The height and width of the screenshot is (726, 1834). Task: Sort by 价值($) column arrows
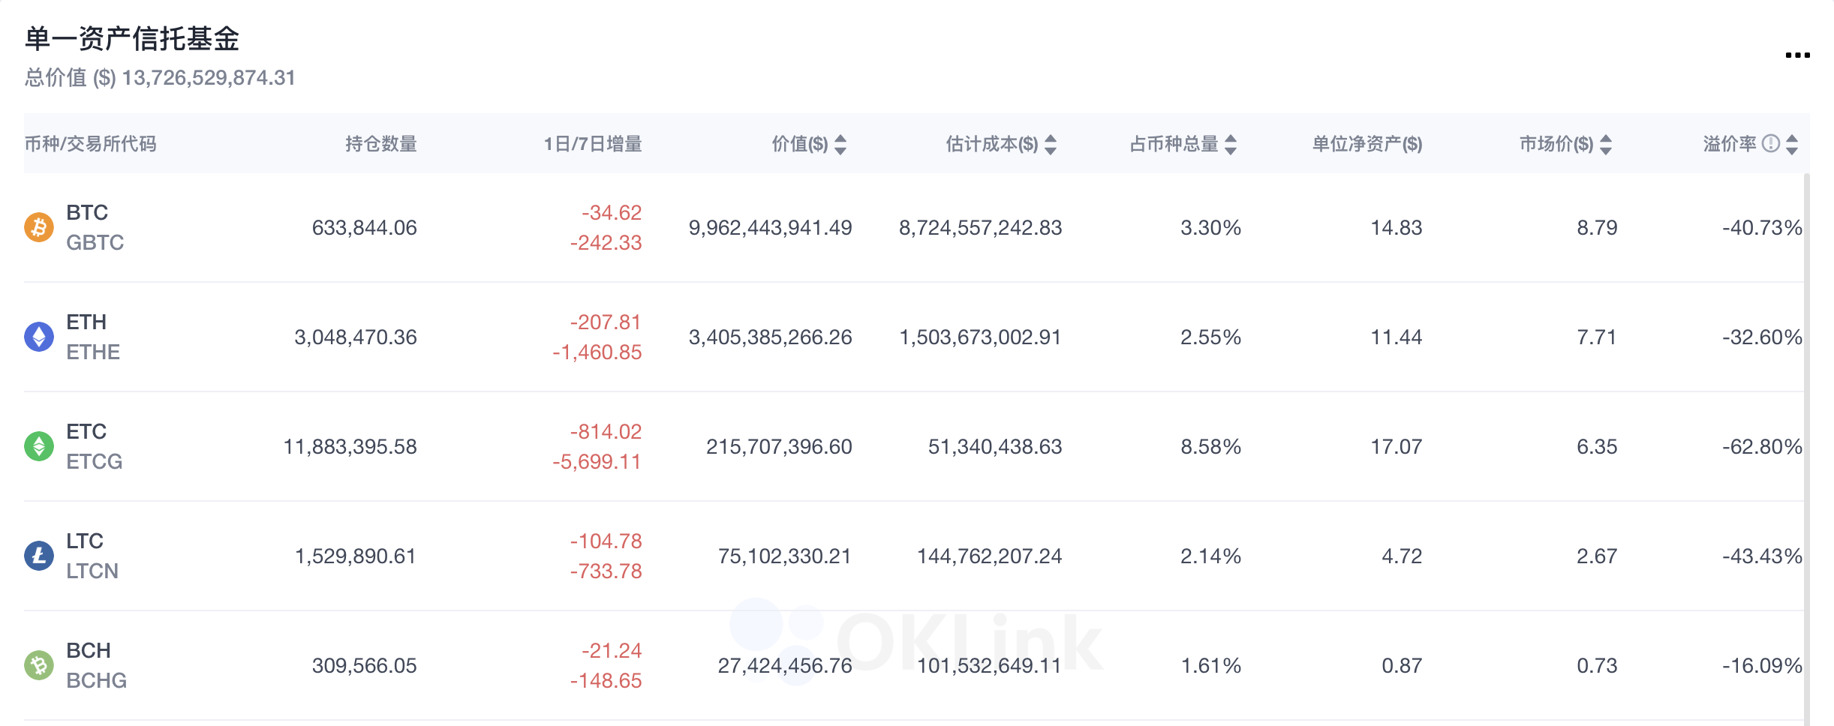pyautogui.click(x=840, y=144)
